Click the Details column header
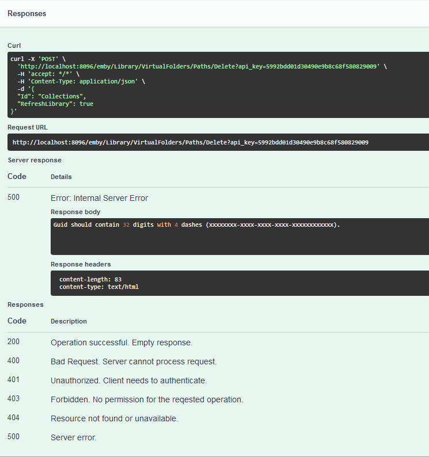Image resolution: width=429 pixels, height=457 pixels. coord(61,177)
